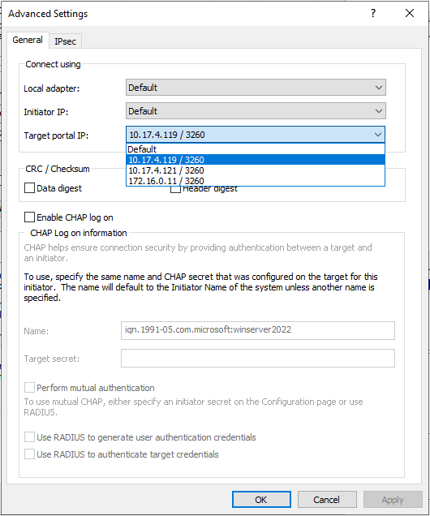The image size is (430, 516).
Task: Check Perform mutual authentication
Action: pos(29,387)
